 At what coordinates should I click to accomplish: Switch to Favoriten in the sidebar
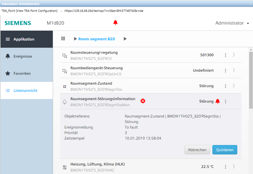click(22, 73)
